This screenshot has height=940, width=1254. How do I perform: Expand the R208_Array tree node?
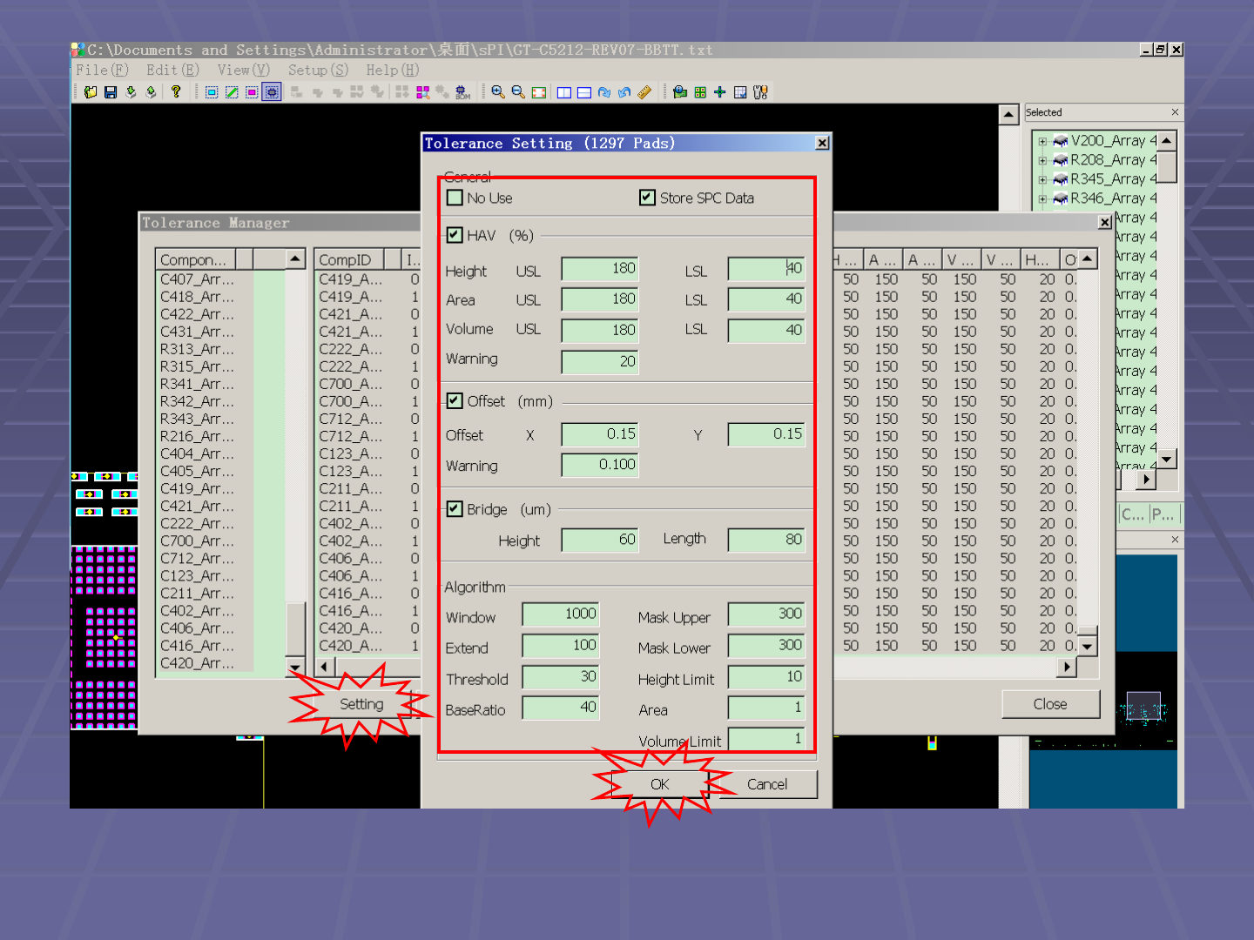tap(1042, 160)
